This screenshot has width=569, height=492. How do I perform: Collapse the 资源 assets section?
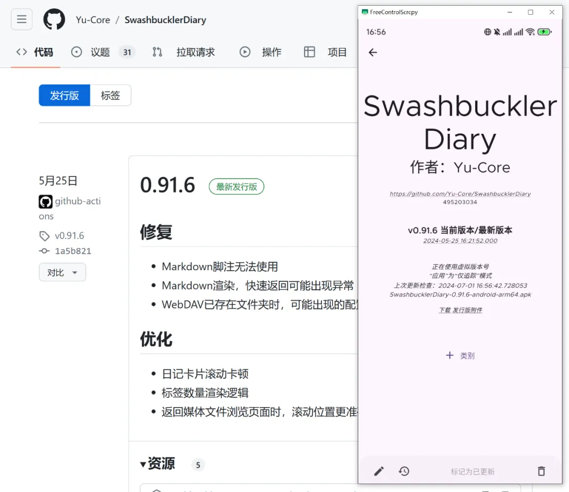click(158, 464)
